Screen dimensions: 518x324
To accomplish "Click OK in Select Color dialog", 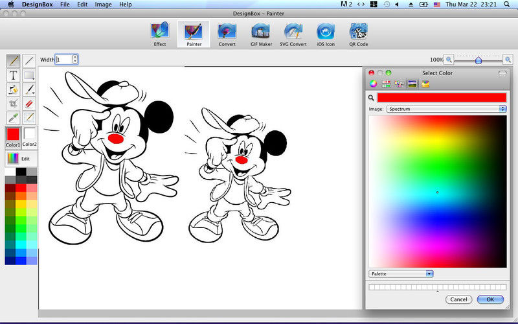I will (x=490, y=299).
